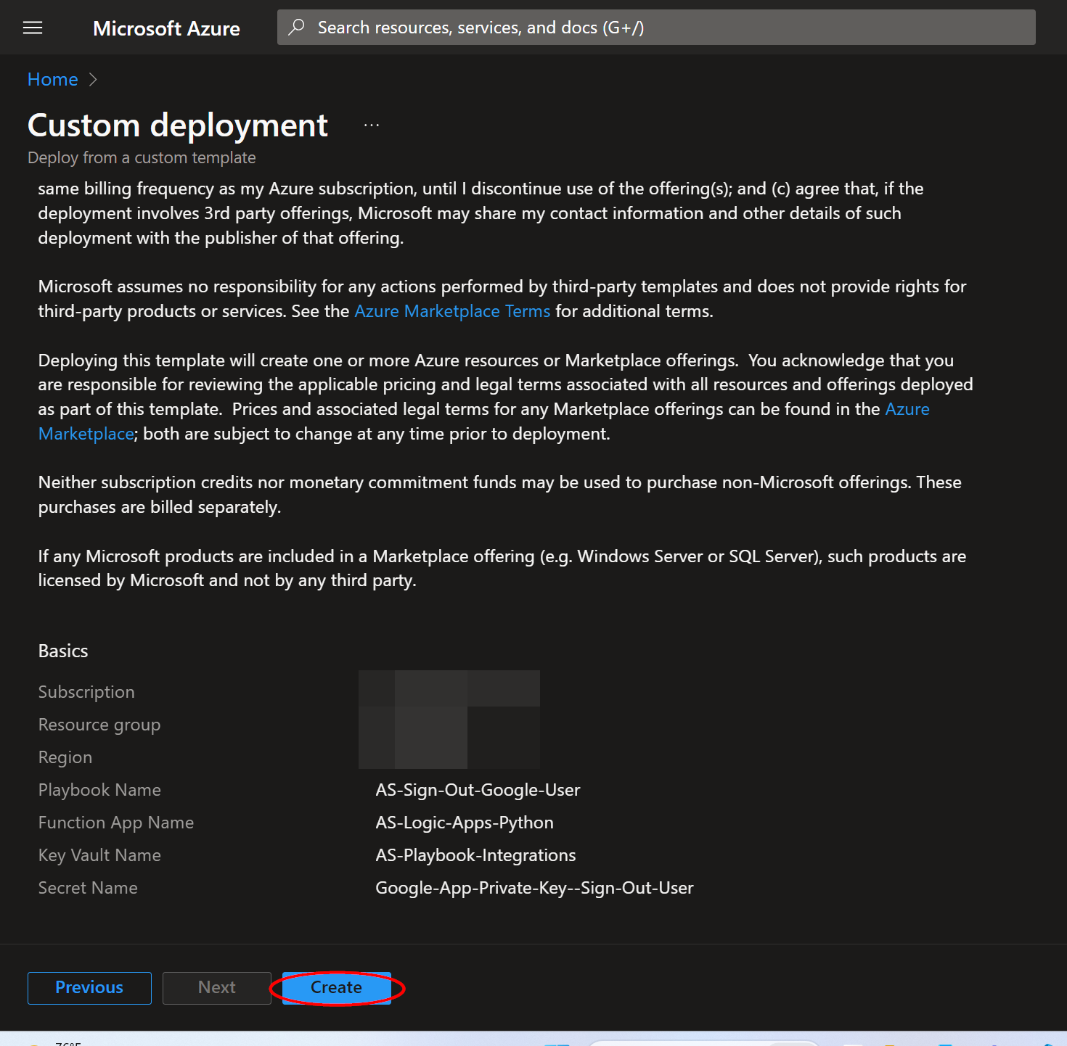Image resolution: width=1067 pixels, height=1046 pixels.
Task: Click the Microsoft Azure portal title
Action: pos(166,28)
